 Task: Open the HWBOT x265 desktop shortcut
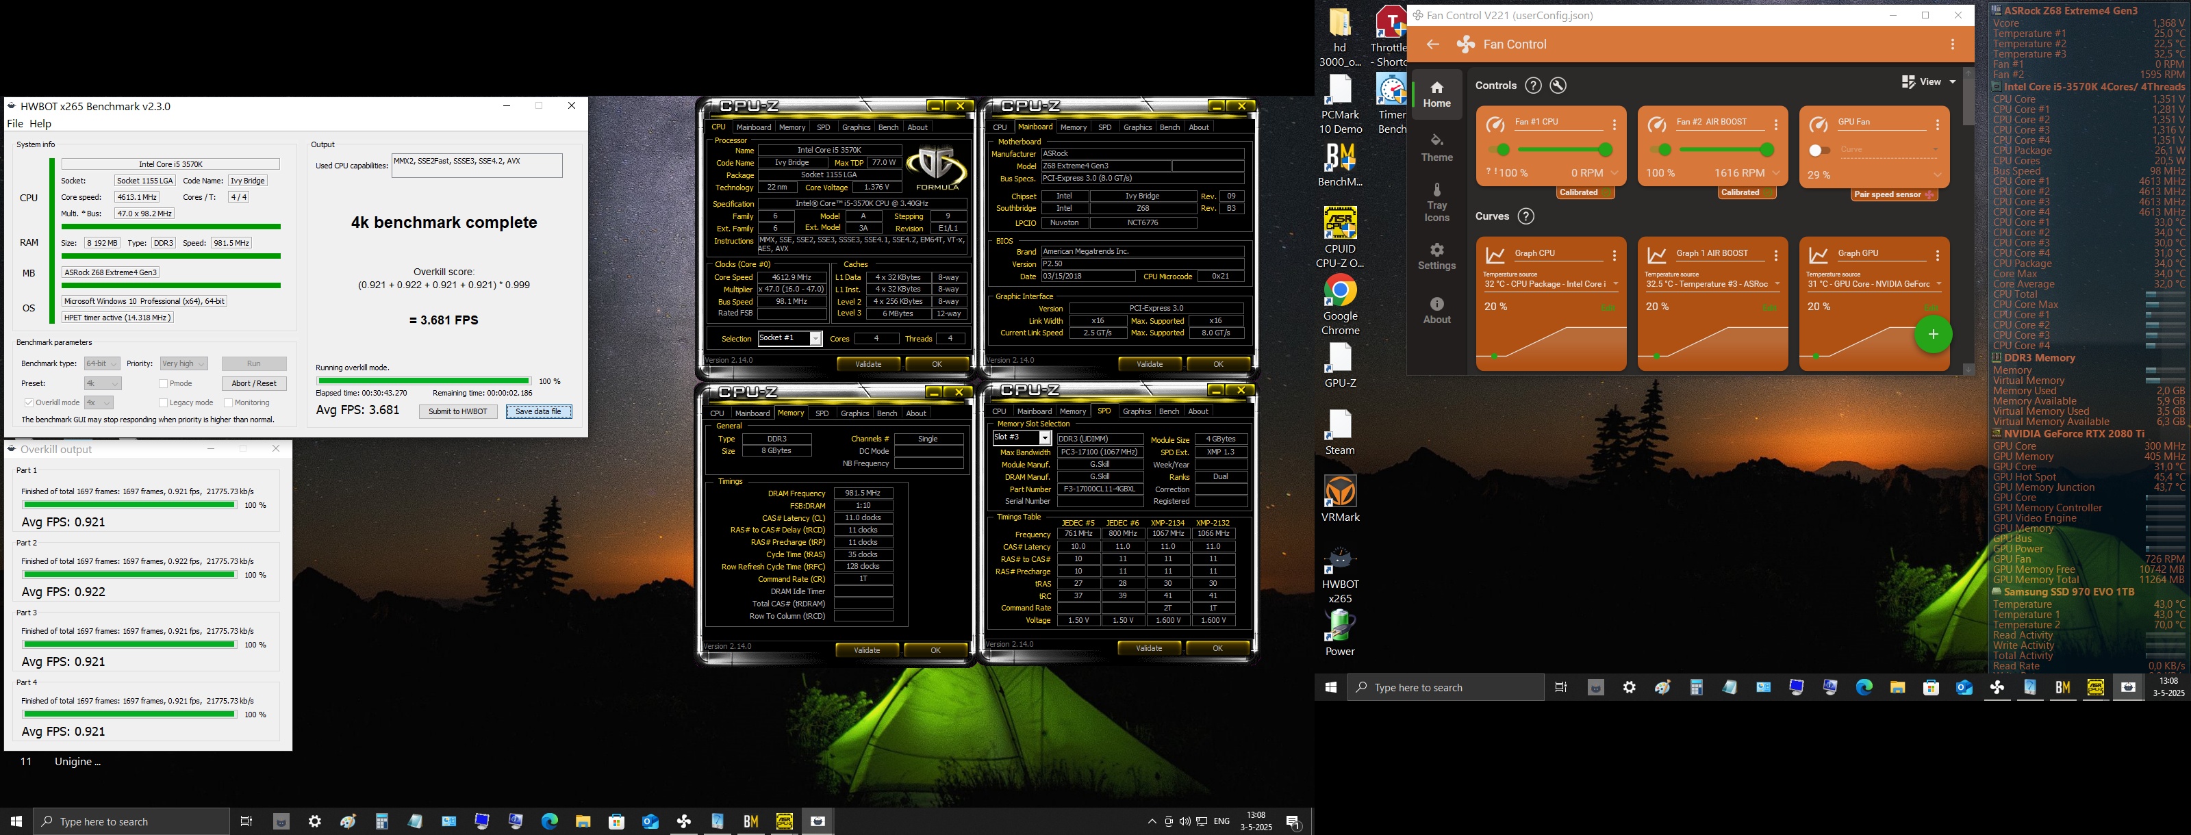(x=1341, y=575)
